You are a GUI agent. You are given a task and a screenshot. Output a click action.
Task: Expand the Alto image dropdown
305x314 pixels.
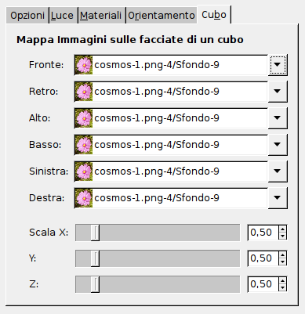278,118
